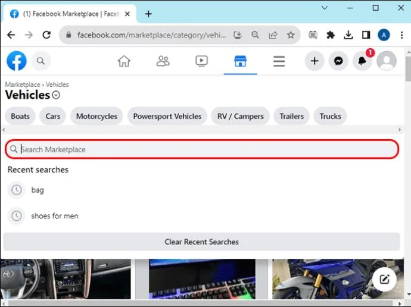Click the new message compose icon
The height and width of the screenshot is (307, 411).
[384, 279]
